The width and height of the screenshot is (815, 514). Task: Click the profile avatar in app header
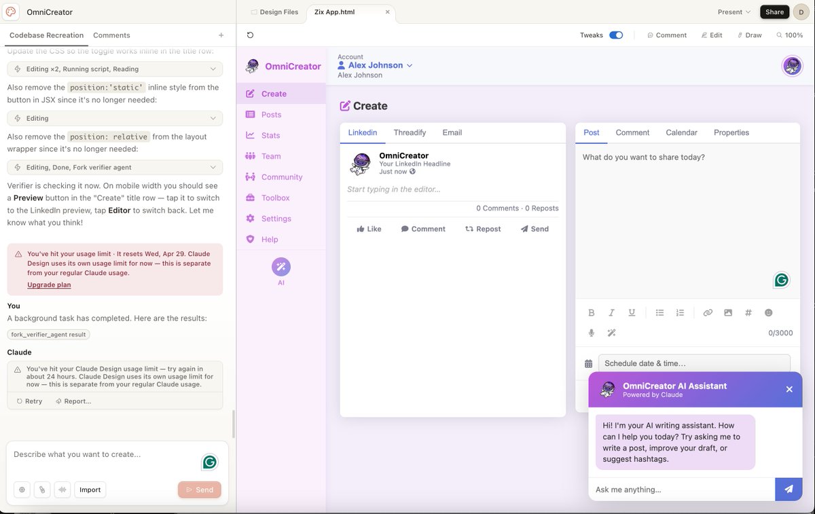[792, 66]
